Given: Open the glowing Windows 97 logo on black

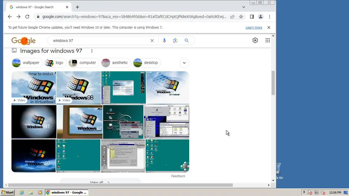Looking at the screenshot, I should tap(34, 122).
